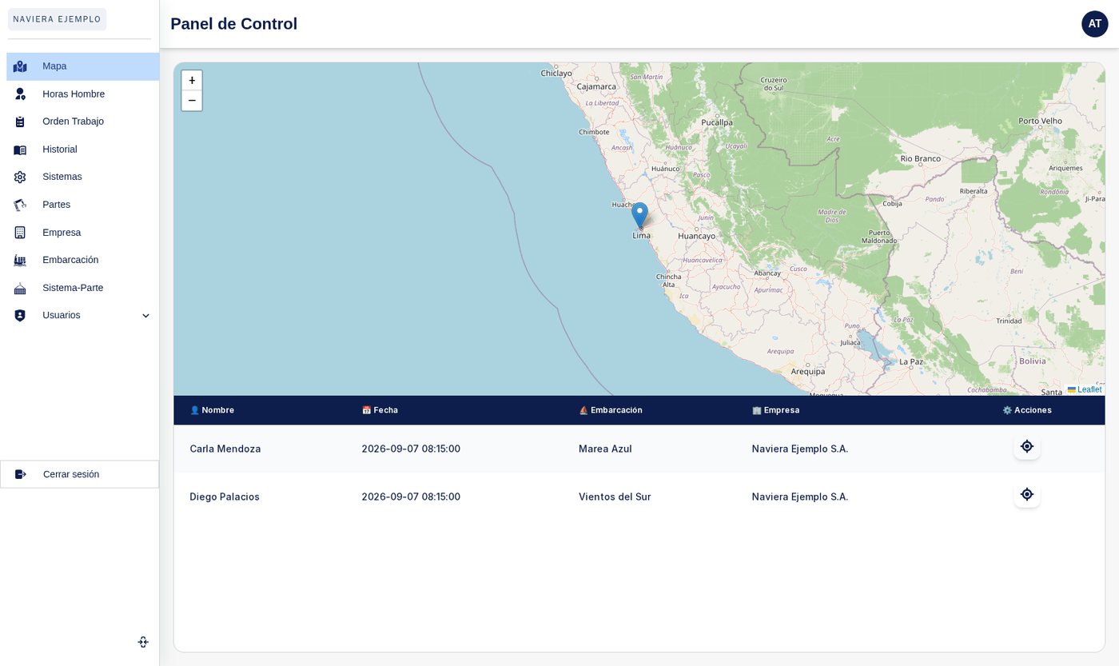Open the Empresa page
This screenshot has width=1119, height=666.
pos(83,233)
